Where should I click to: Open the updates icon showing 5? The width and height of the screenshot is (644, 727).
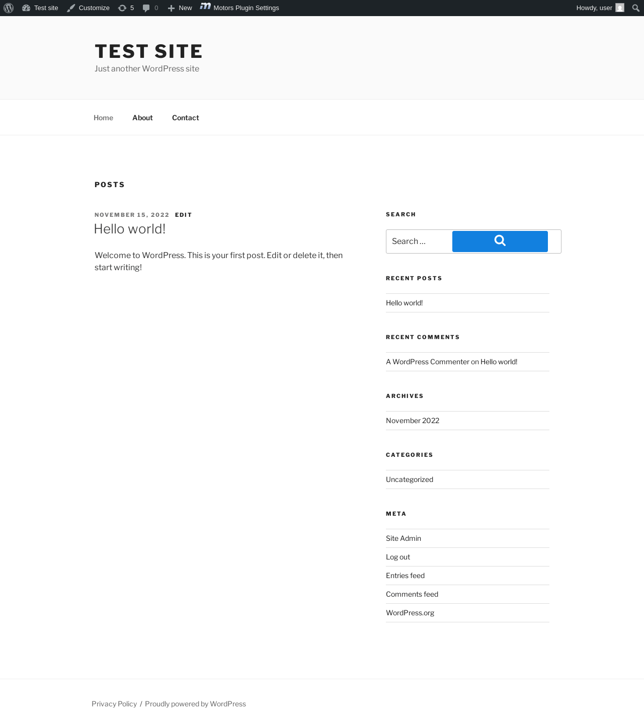point(122,8)
